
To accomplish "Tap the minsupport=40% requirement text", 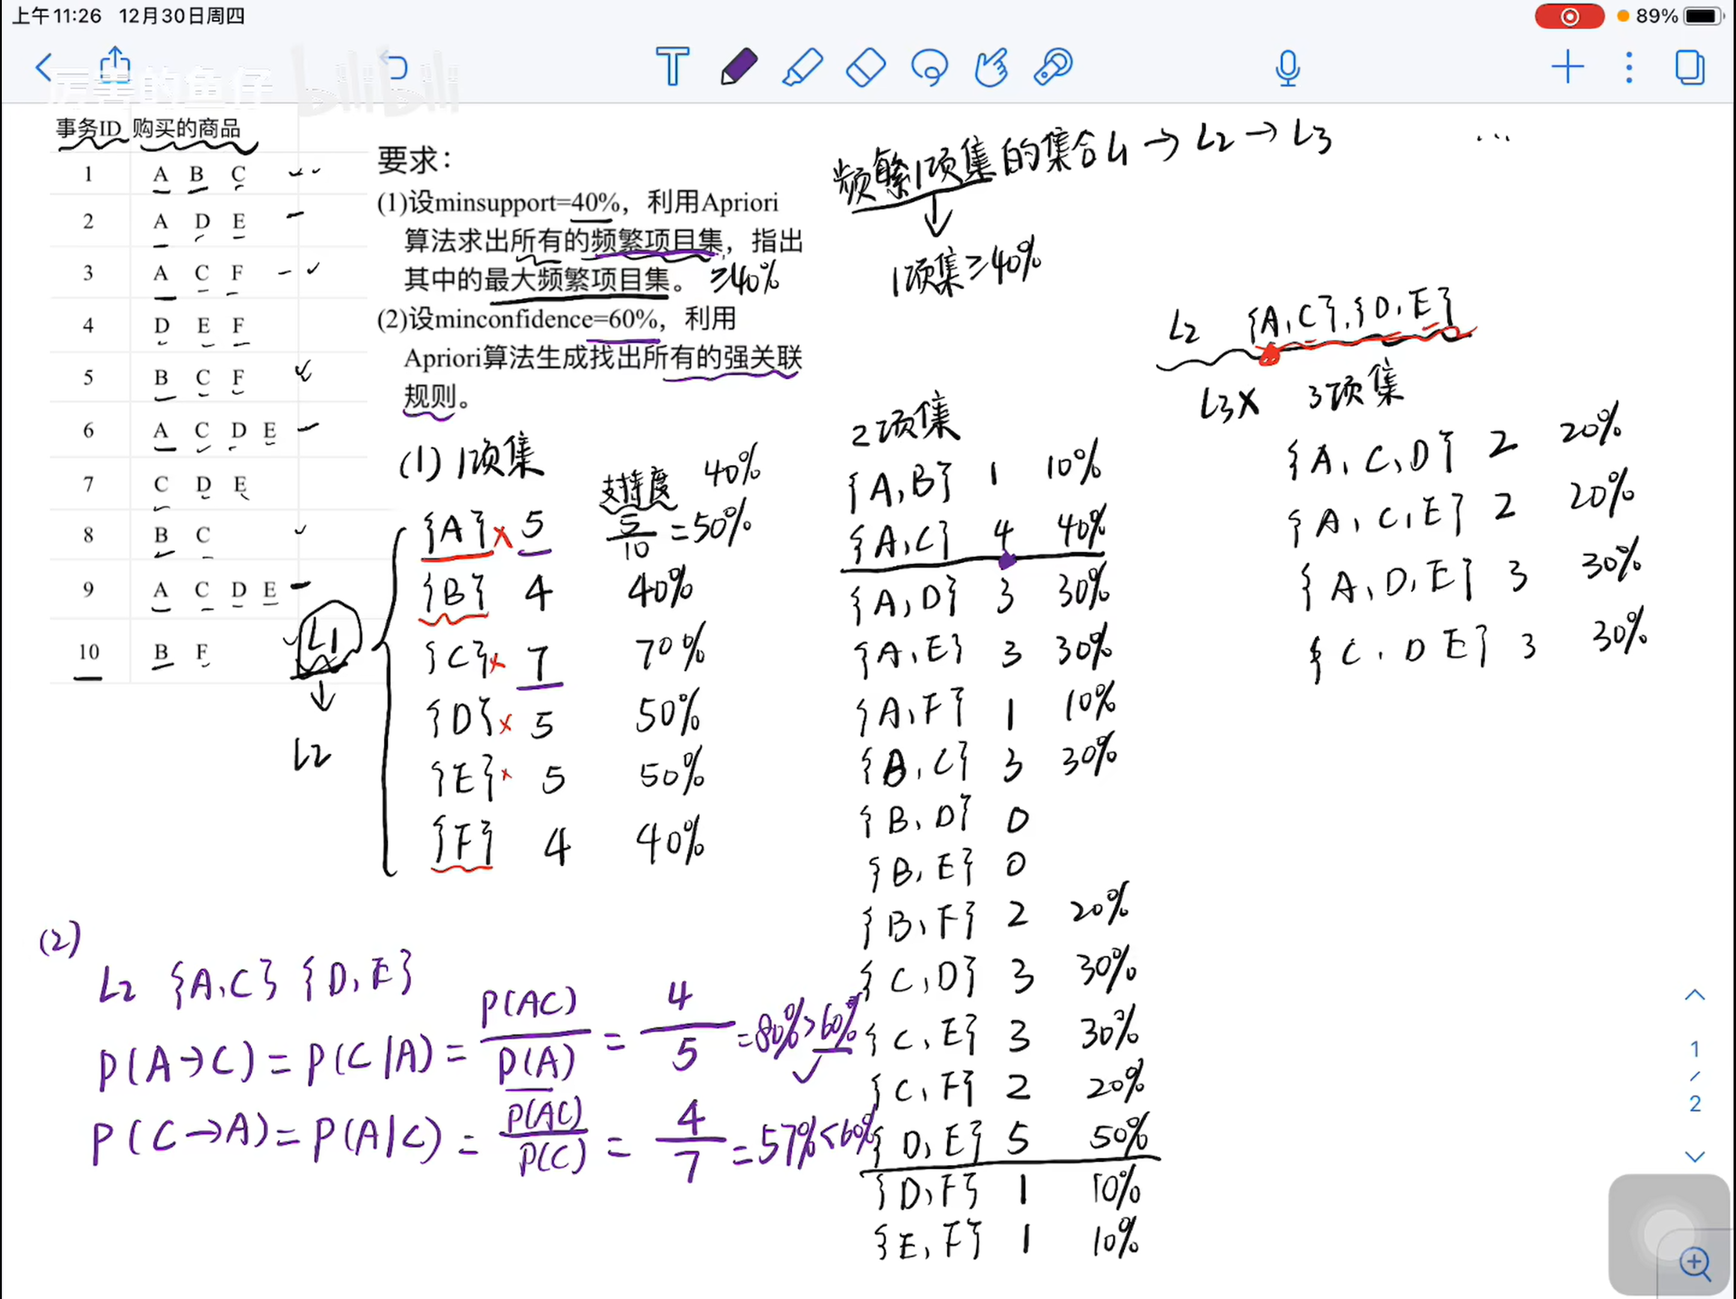I will click(x=527, y=203).
